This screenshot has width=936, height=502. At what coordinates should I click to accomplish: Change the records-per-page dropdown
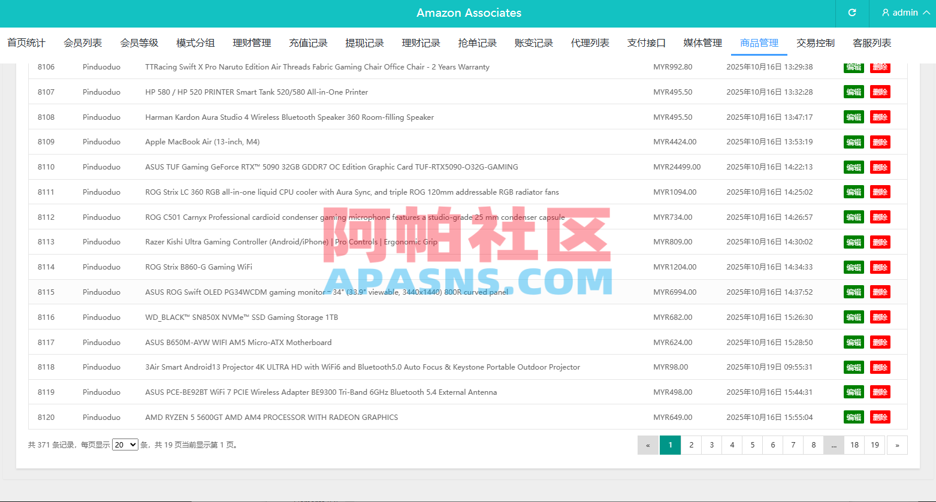coord(125,444)
